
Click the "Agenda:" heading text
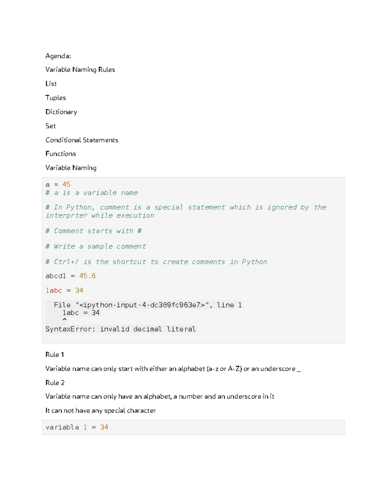[58, 56]
